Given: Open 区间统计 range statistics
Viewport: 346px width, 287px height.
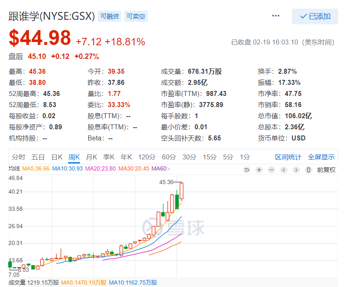Looking at the screenshot, I should point(288,157).
